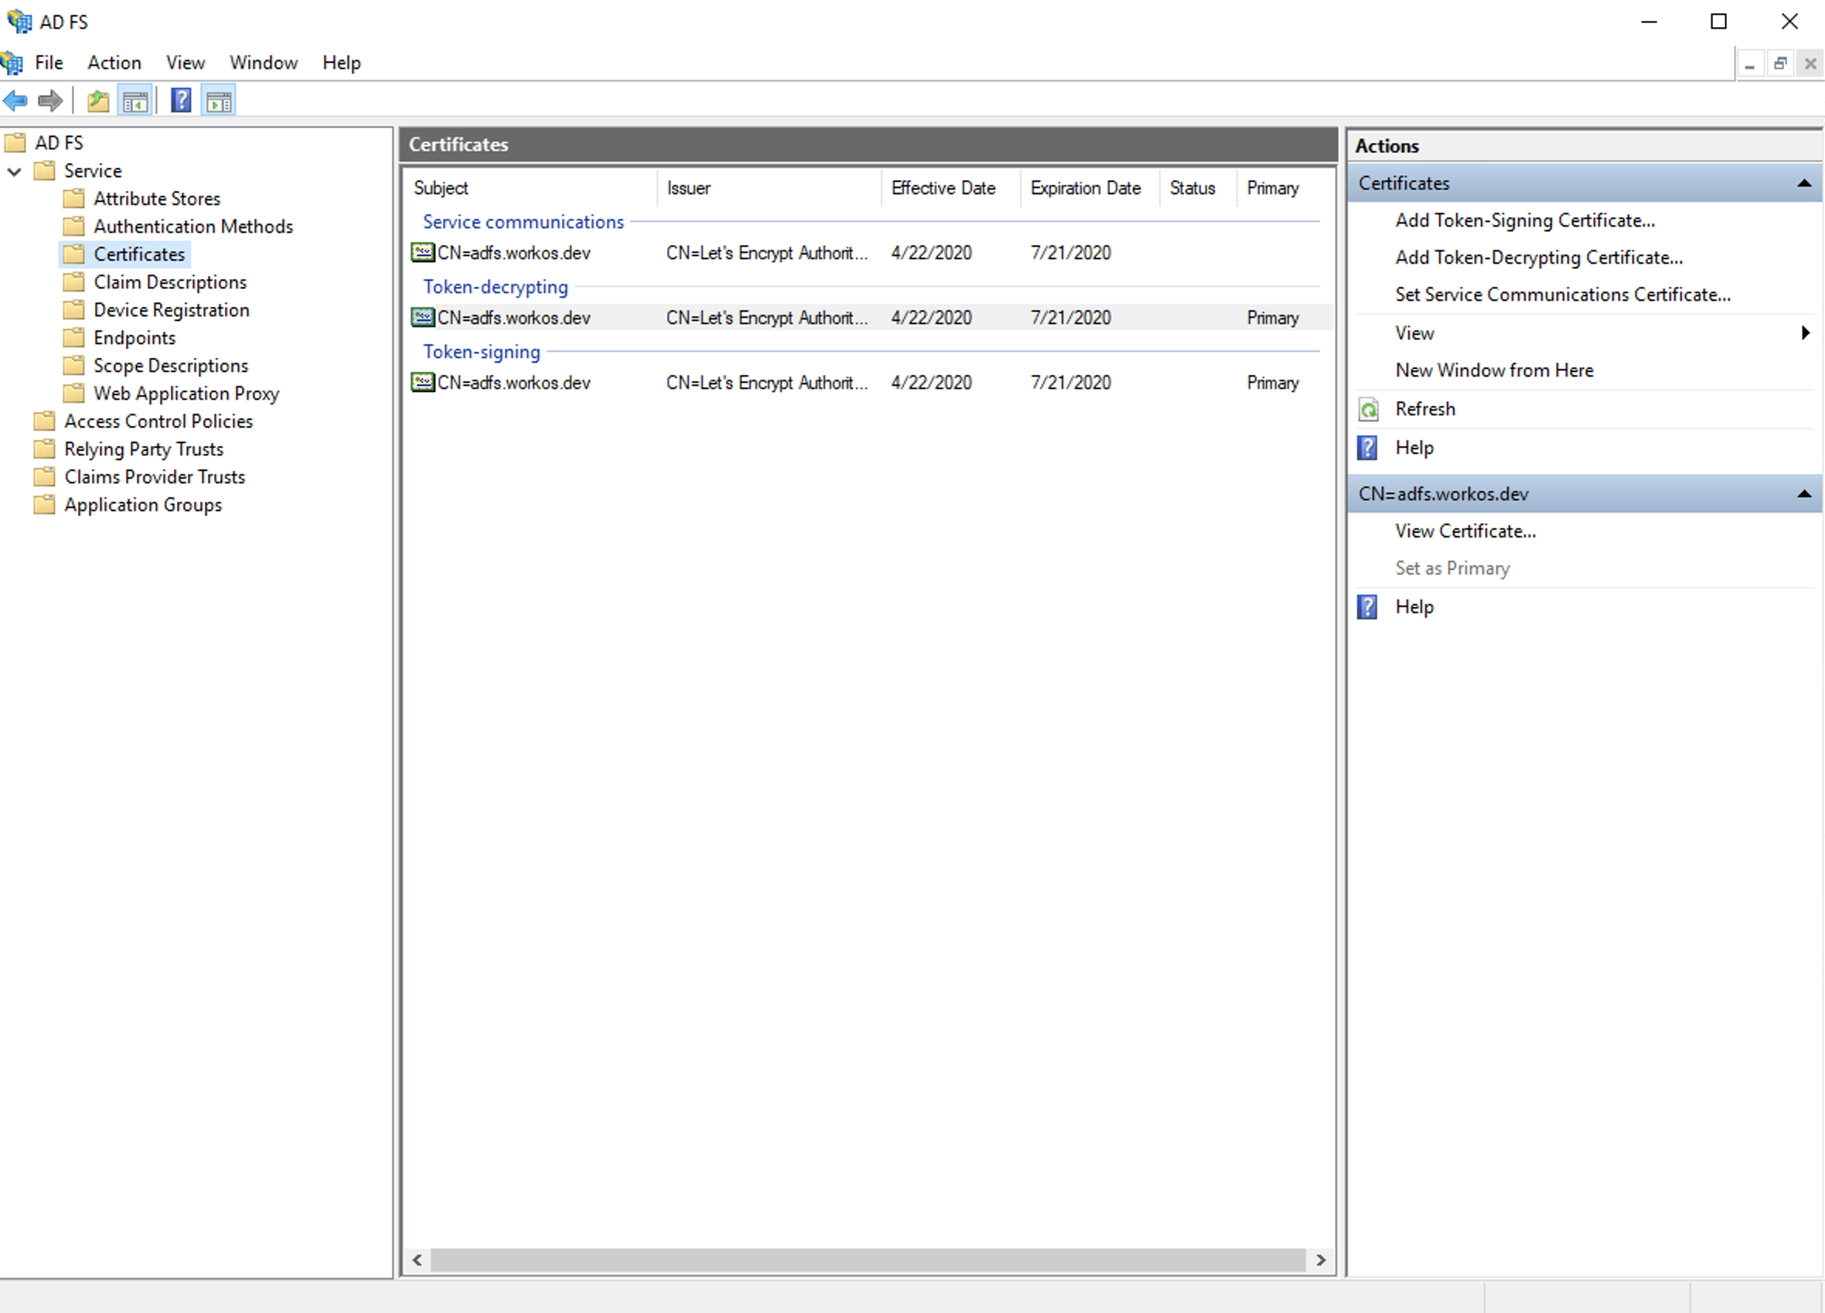Viewport: 1825px width, 1313px height.
Task: Click the Forward arrow toolbar icon
Action: coord(50,101)
